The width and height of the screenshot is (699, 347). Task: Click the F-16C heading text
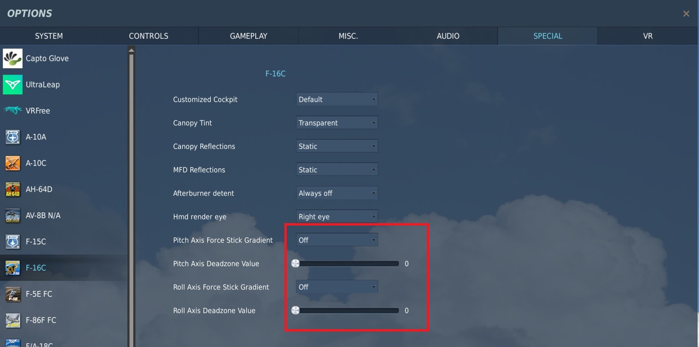[x=275, y=74]
